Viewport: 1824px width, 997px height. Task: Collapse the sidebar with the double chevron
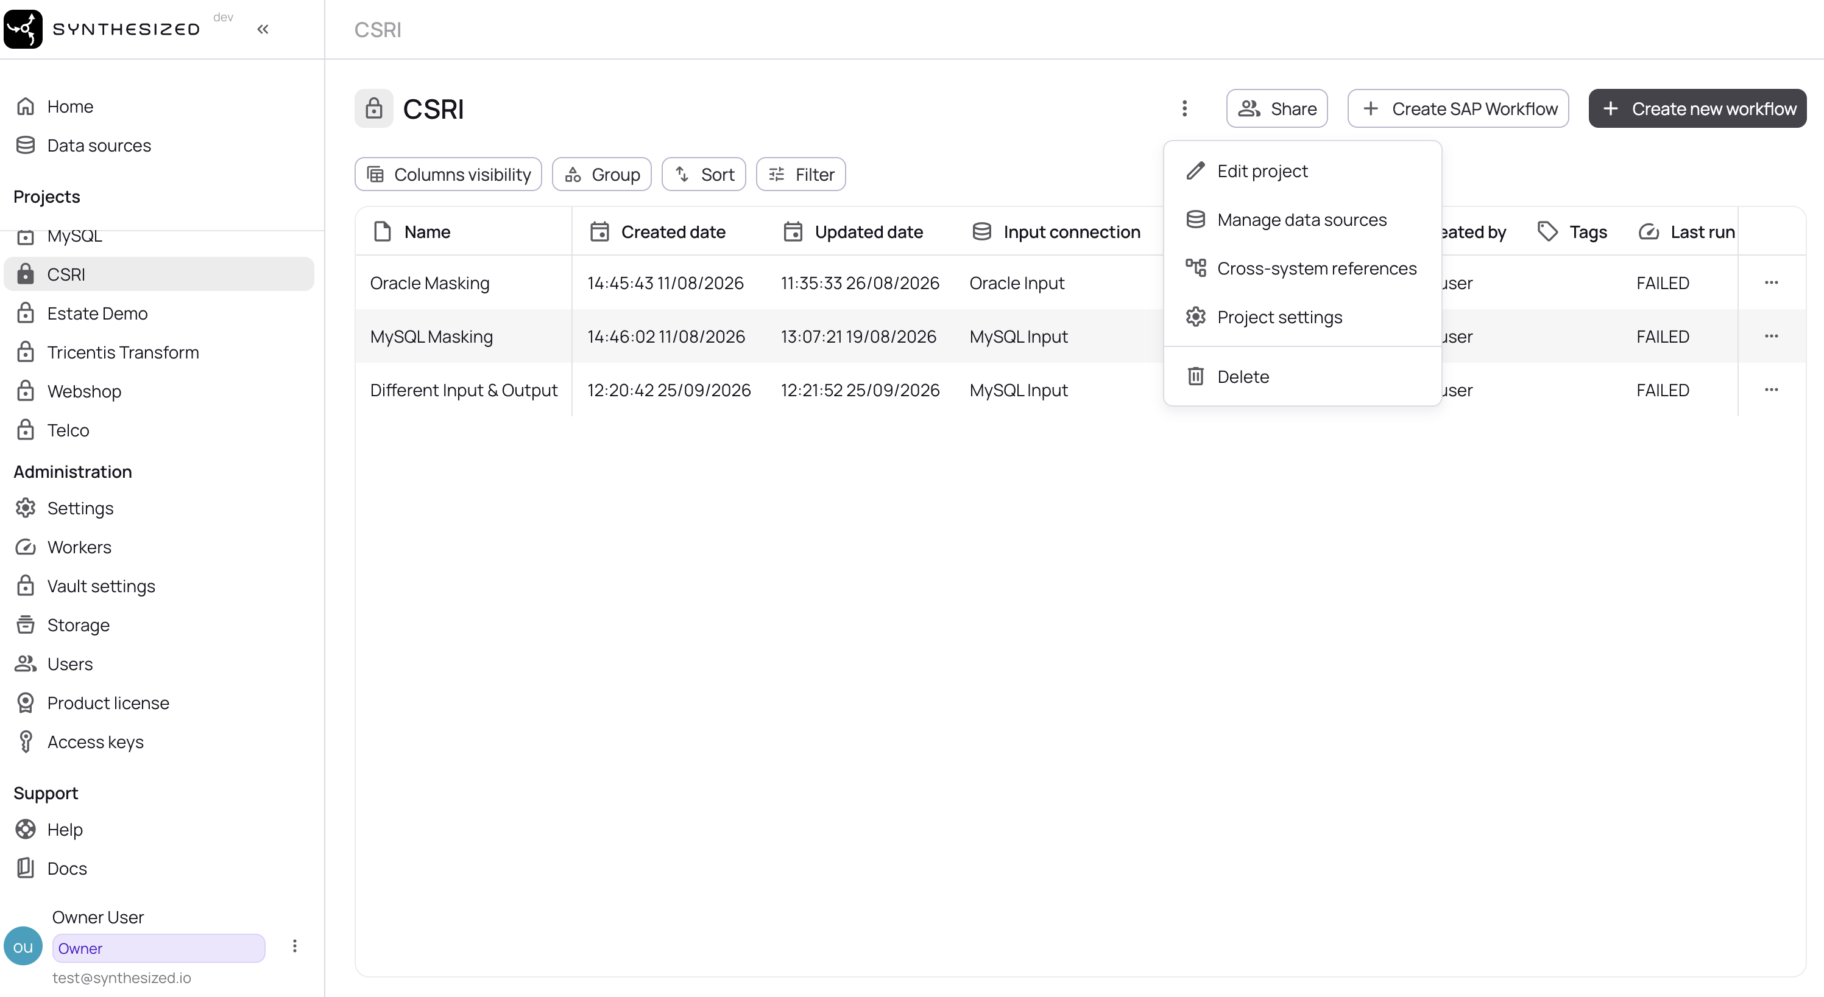(x=263, y=29)
